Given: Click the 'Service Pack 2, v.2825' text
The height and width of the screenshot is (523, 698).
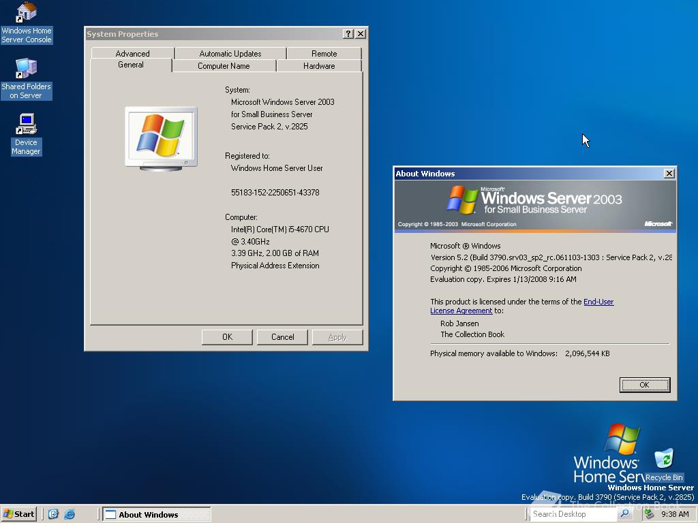Looking at the screenshot, I should (x=269, y=127).
